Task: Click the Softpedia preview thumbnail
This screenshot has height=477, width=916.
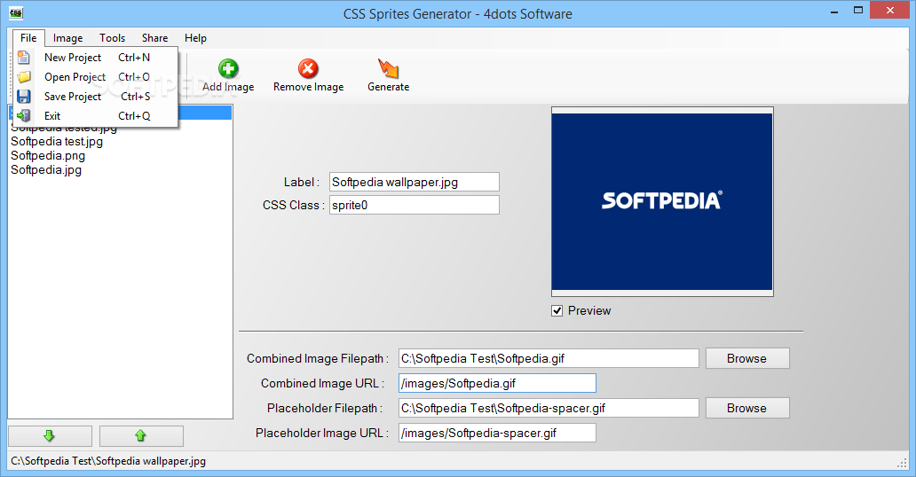Action: (662, 201)
